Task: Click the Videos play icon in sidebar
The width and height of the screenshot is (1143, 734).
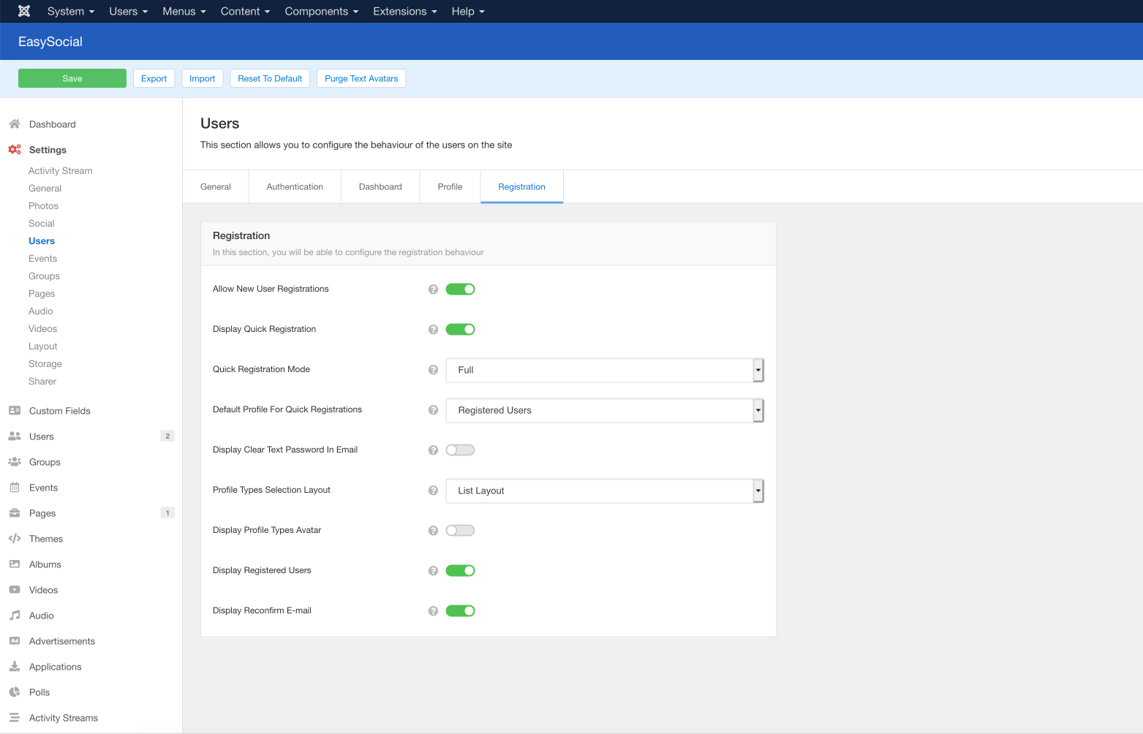Action: 15,590
